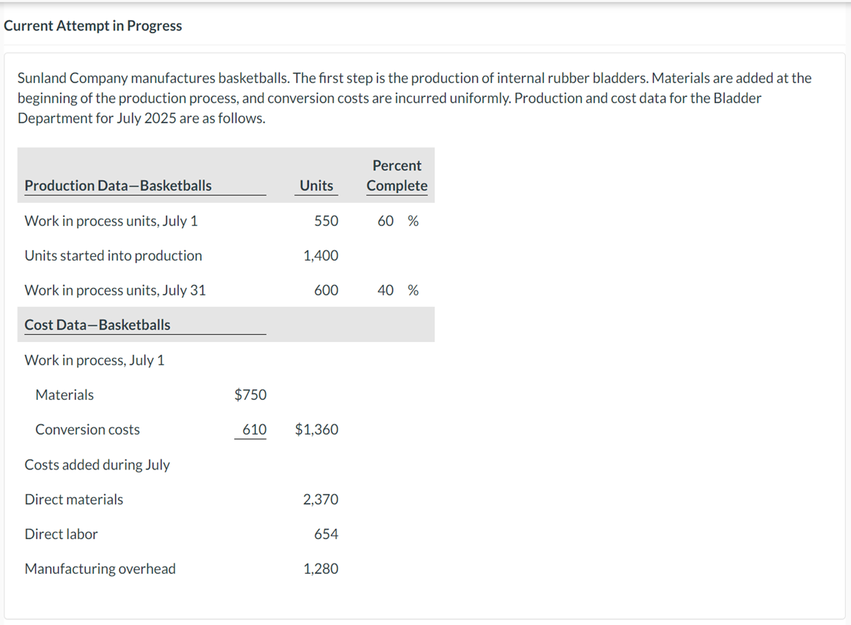This screenshot has height=625, width=851.
Task: Click the "Current Attempt in Progress" heading
Action: [x=93, y=26]
